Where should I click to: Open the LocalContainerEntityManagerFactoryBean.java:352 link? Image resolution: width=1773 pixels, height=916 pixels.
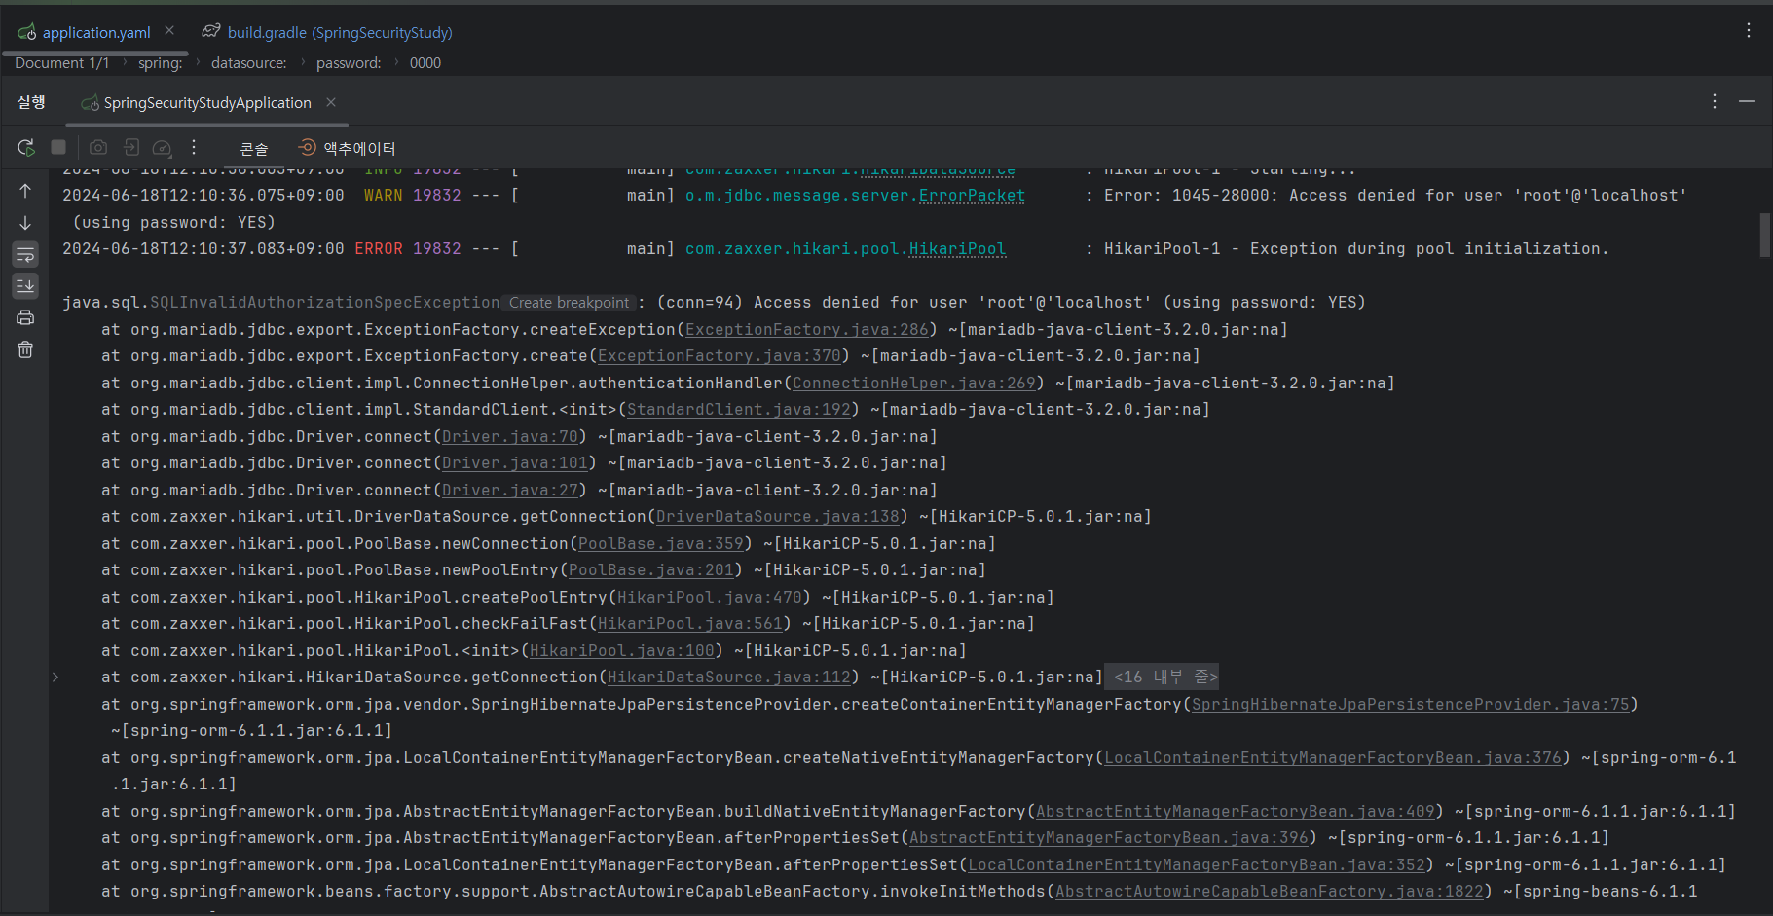pos(1196,865)
